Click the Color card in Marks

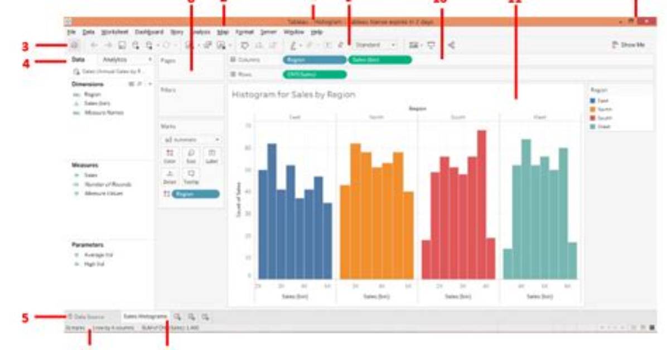(170, 156)
